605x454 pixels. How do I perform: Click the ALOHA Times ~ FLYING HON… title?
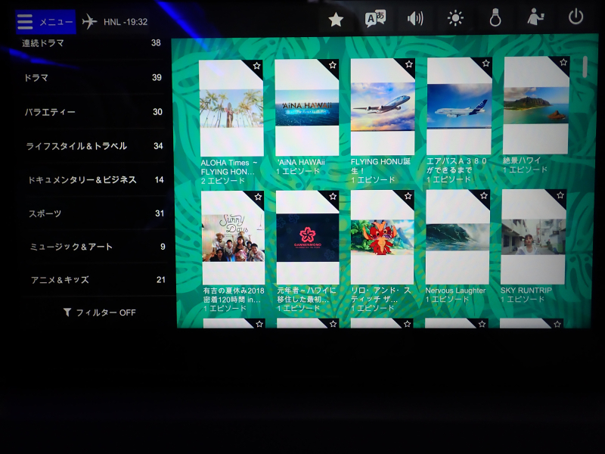tap(229, 167)
